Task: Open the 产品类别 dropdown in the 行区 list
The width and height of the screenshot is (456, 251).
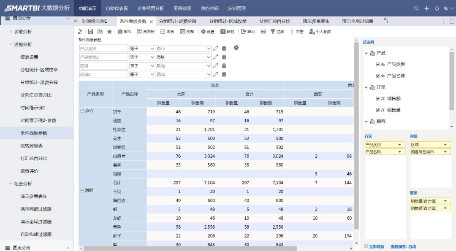Action: [x=400, y=145]
